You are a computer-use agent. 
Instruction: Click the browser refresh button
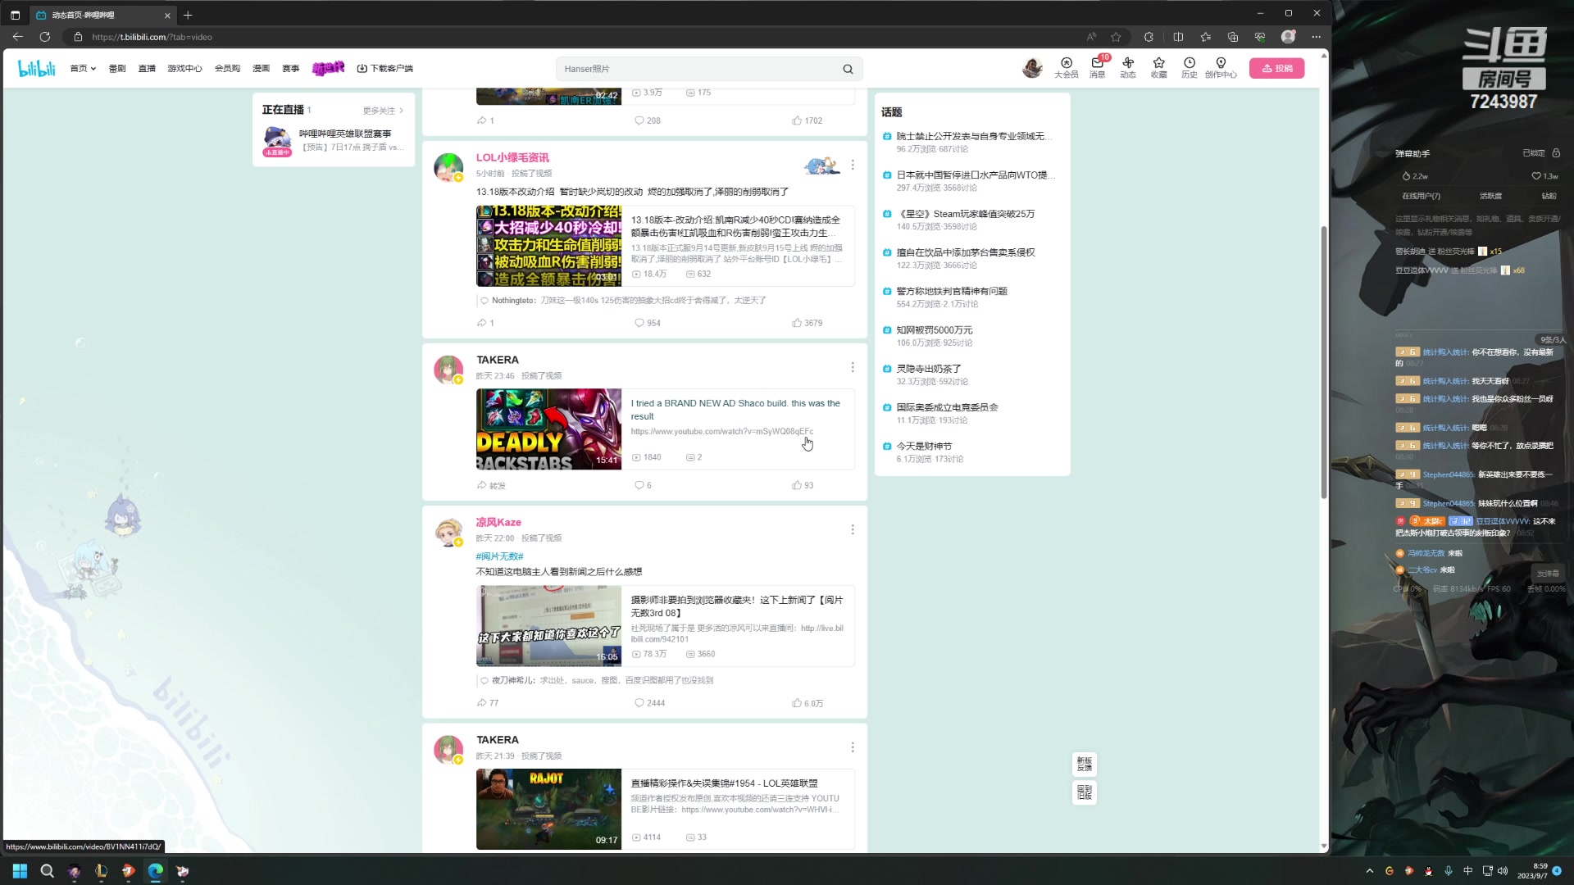pyautogui.click(x=45, y=37)
